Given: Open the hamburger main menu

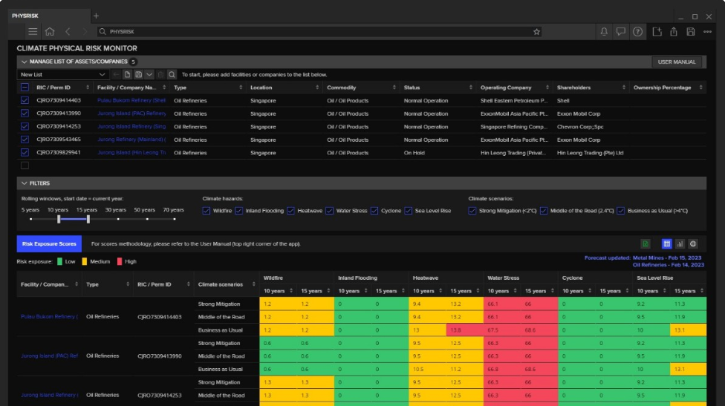Looking at the screenshot, I should [33, 32].
